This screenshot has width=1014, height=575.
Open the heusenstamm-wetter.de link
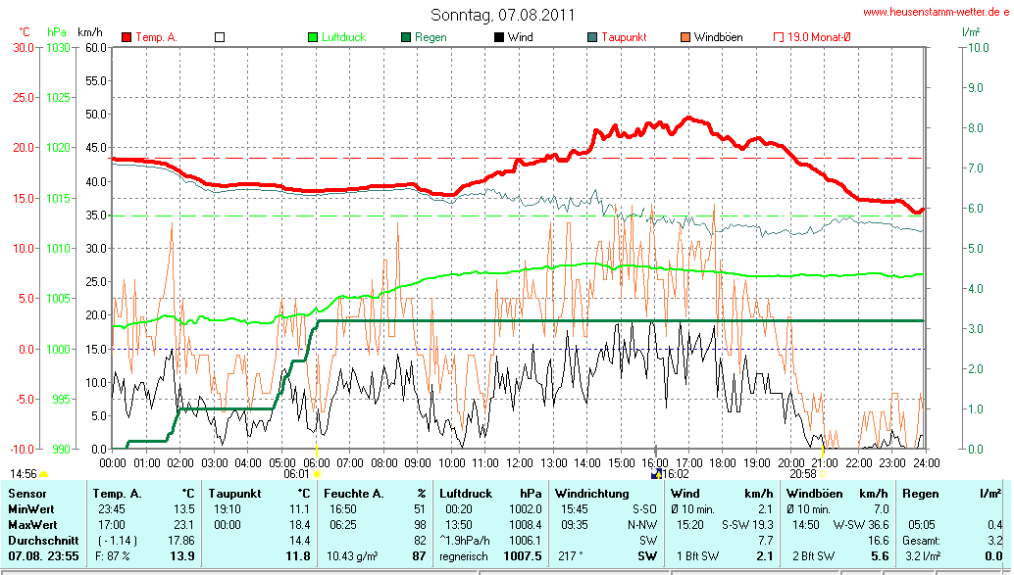click(936, 12)
